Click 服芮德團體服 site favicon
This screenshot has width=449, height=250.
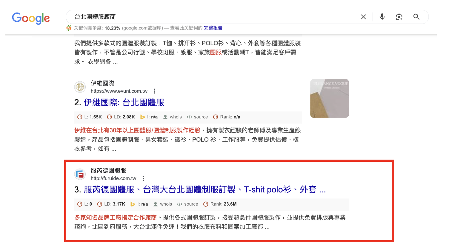pyautogui.click(x=80, y=174)
